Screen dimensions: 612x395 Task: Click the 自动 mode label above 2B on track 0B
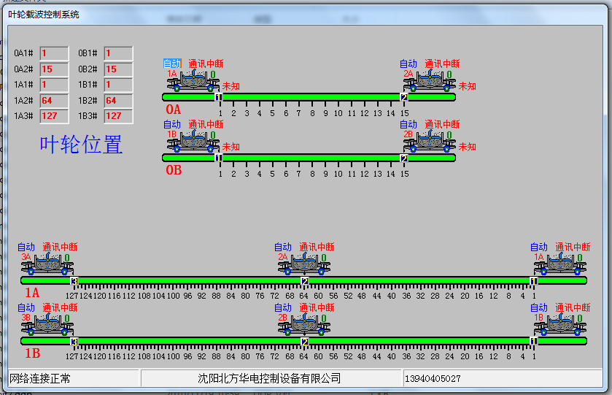[408, 124]
